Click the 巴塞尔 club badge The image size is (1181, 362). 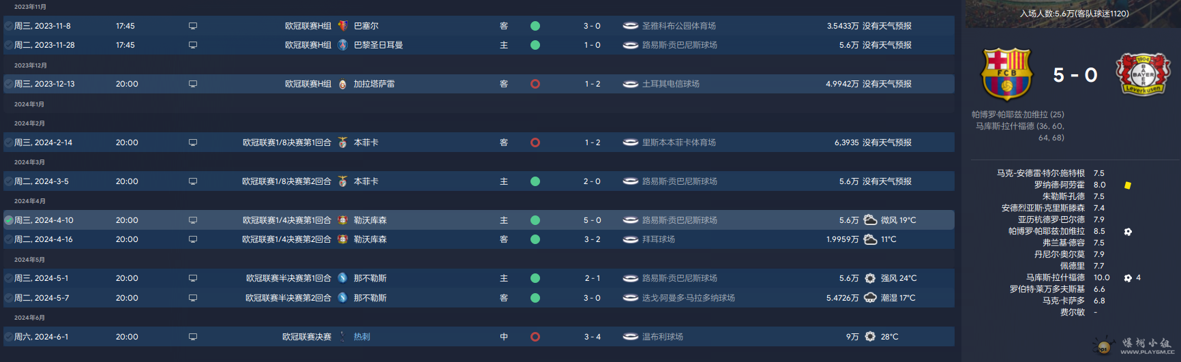[343, 26]
